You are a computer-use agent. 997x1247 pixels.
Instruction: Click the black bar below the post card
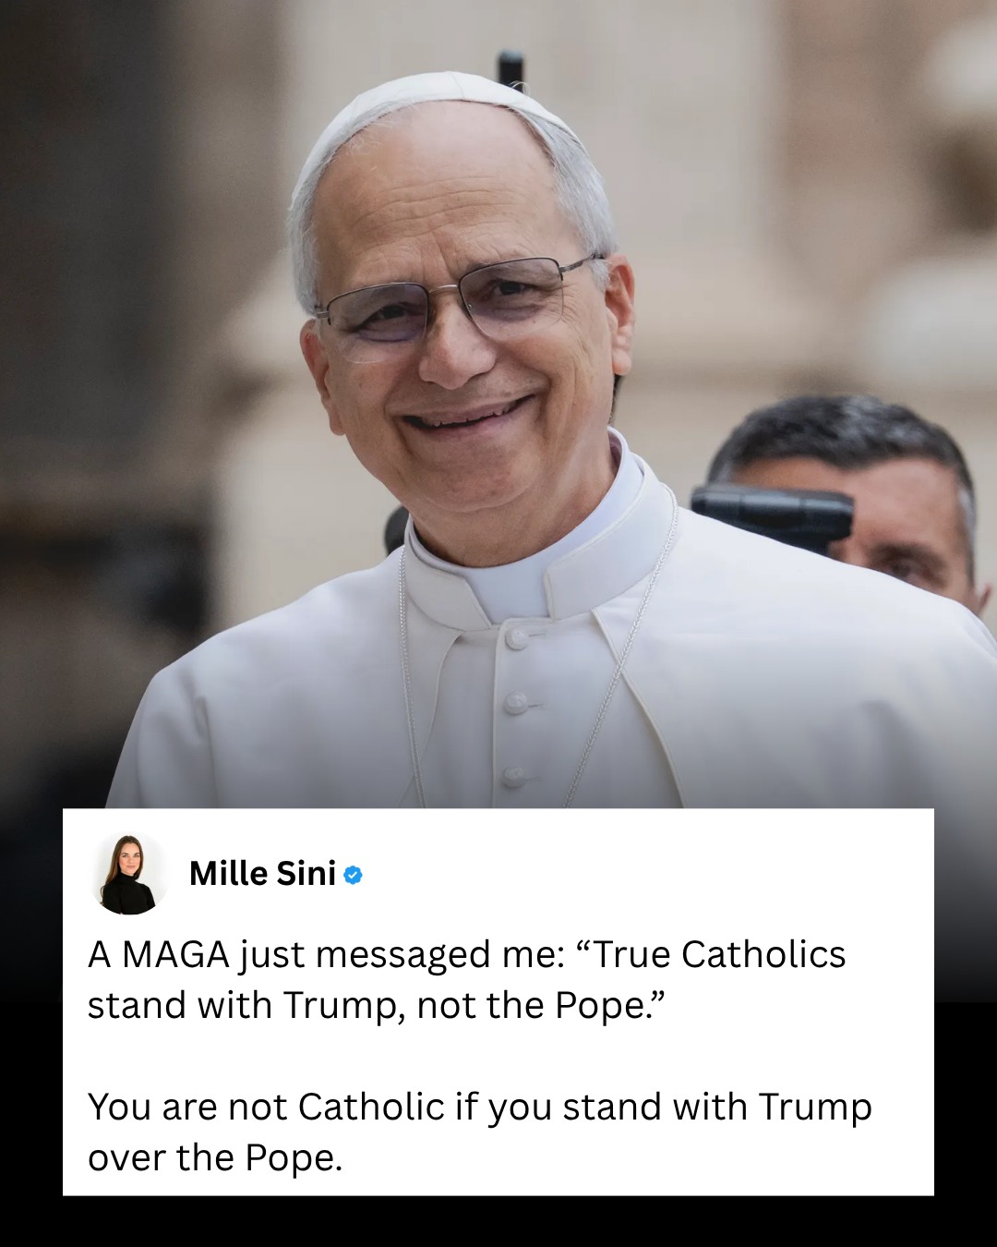click(x=498, y=1221)
